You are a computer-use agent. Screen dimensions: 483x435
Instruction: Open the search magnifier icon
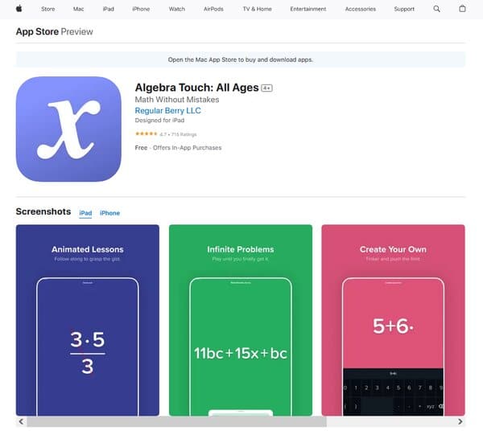tap(436, 9)
